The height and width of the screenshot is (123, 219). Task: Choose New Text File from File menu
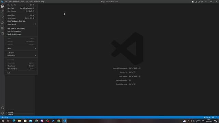coord(21,5)
